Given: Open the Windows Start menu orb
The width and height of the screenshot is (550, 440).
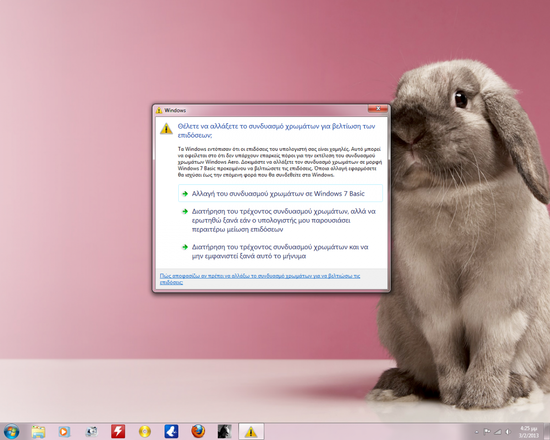Looking at the screenshot, I should point(11,431).
